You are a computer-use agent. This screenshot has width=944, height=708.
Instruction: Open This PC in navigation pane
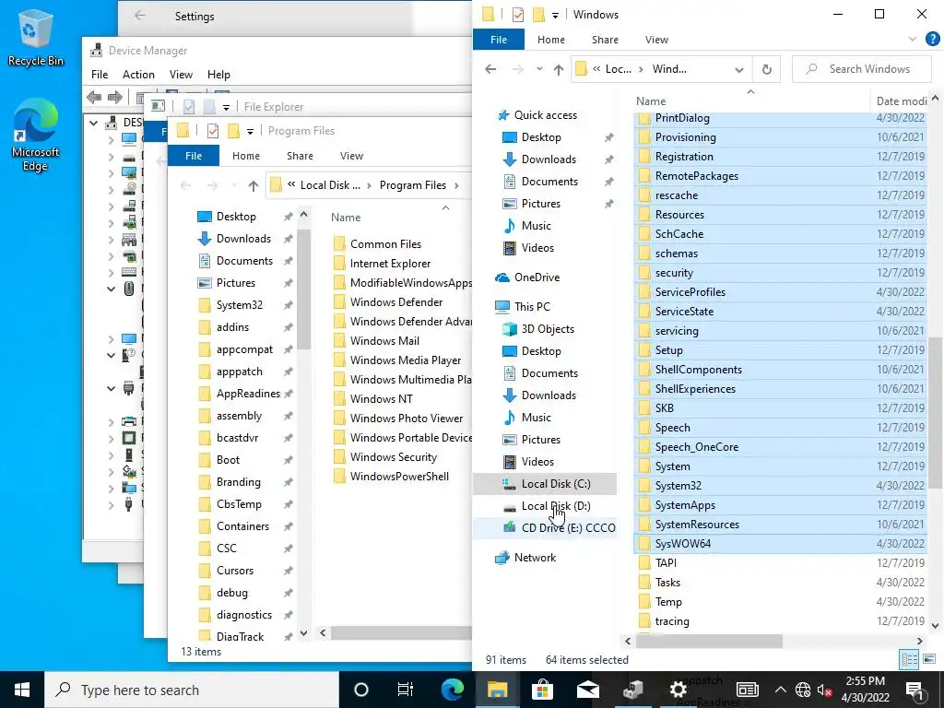(532, 306)
